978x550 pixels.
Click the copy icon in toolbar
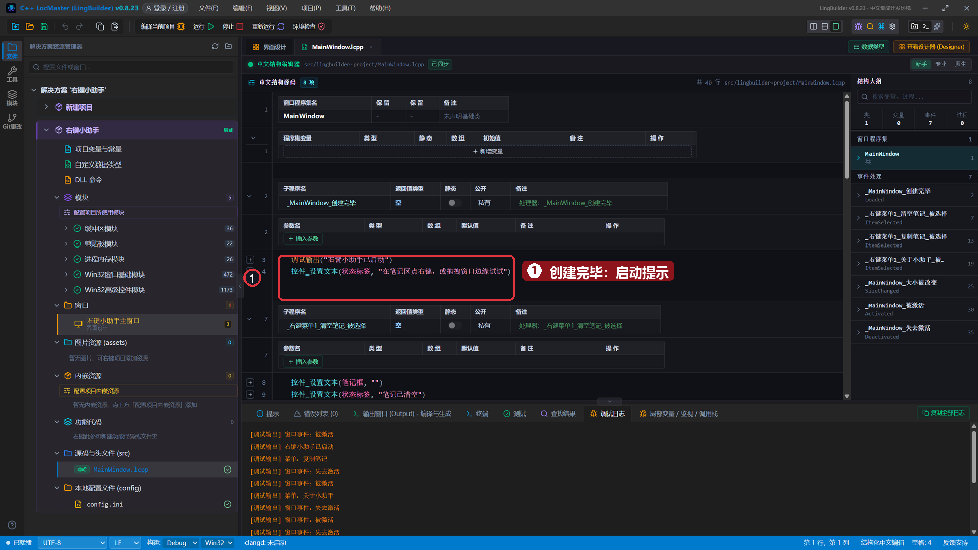point(100,26)
